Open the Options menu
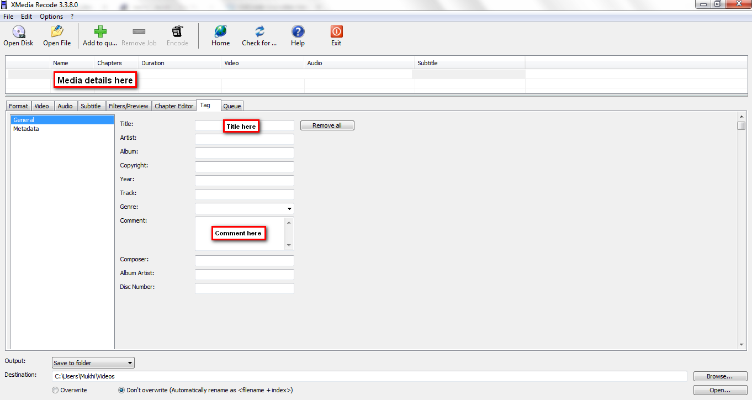The image size is (752, 400). (51, 17)
